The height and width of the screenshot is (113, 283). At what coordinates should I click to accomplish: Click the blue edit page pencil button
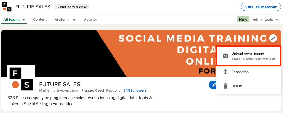coord(212,85)
